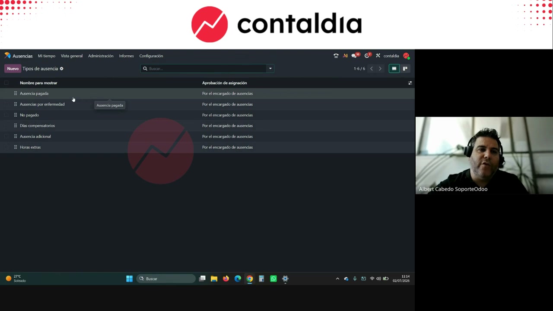
Task: Open the Ausencias por enfermedad record
Action: tap(42, 104)
